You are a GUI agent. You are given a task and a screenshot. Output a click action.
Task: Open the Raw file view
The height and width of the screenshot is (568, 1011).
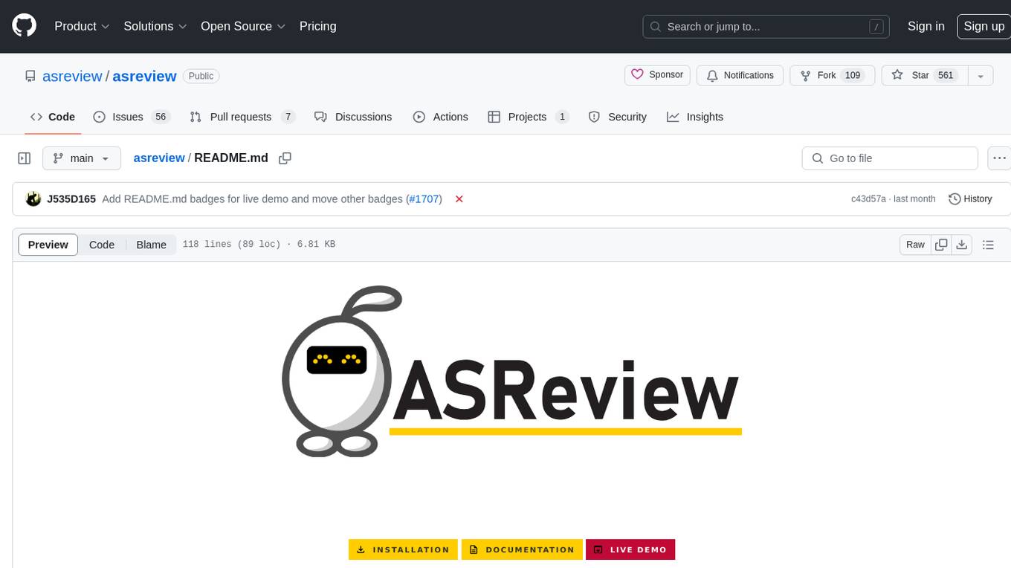pos(915,245)
